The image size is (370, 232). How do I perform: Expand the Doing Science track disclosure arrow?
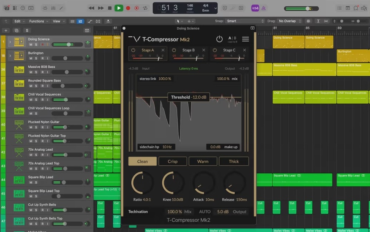click(10, 42)
